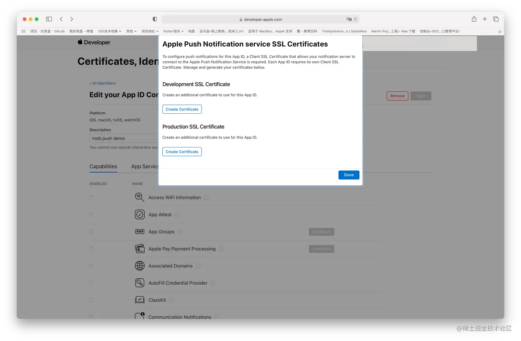
Task: Reload the page with refresh icon
Action: pyautogui.click(x=356, y=19)
